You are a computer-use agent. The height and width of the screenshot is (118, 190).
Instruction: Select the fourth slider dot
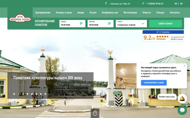[x=27, y=94]
